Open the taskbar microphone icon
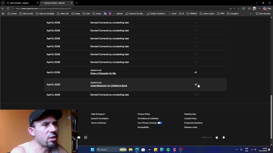Viewport: 273px width, 153px height. pos(241,150)
